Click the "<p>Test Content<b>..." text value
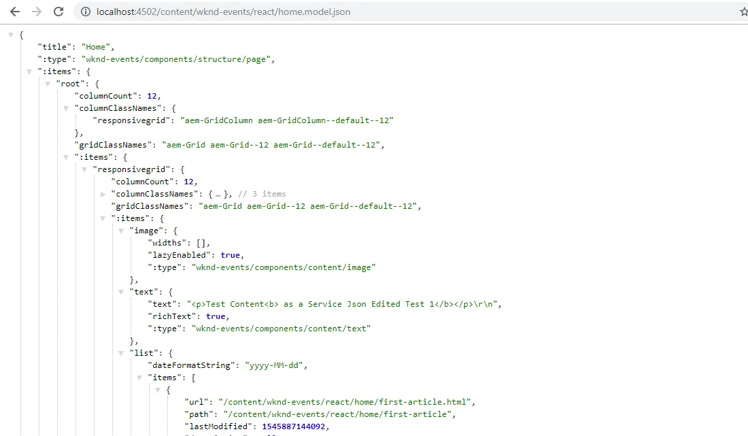Viewport: 748px width, 436px height. (x=342, y=304)
